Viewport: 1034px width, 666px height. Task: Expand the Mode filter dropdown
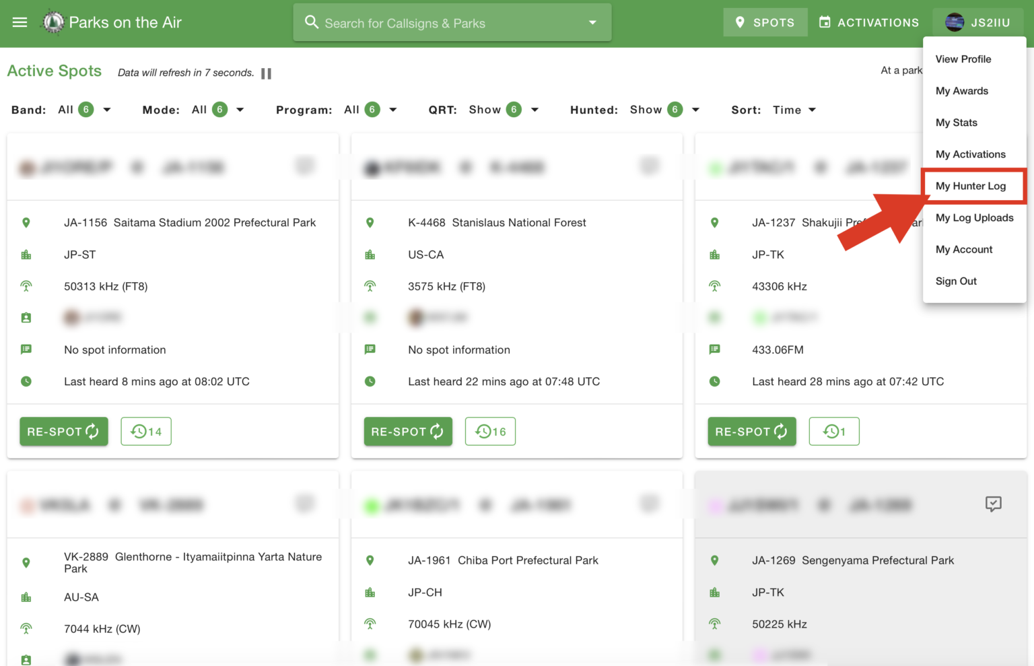[x=240, y=110]
